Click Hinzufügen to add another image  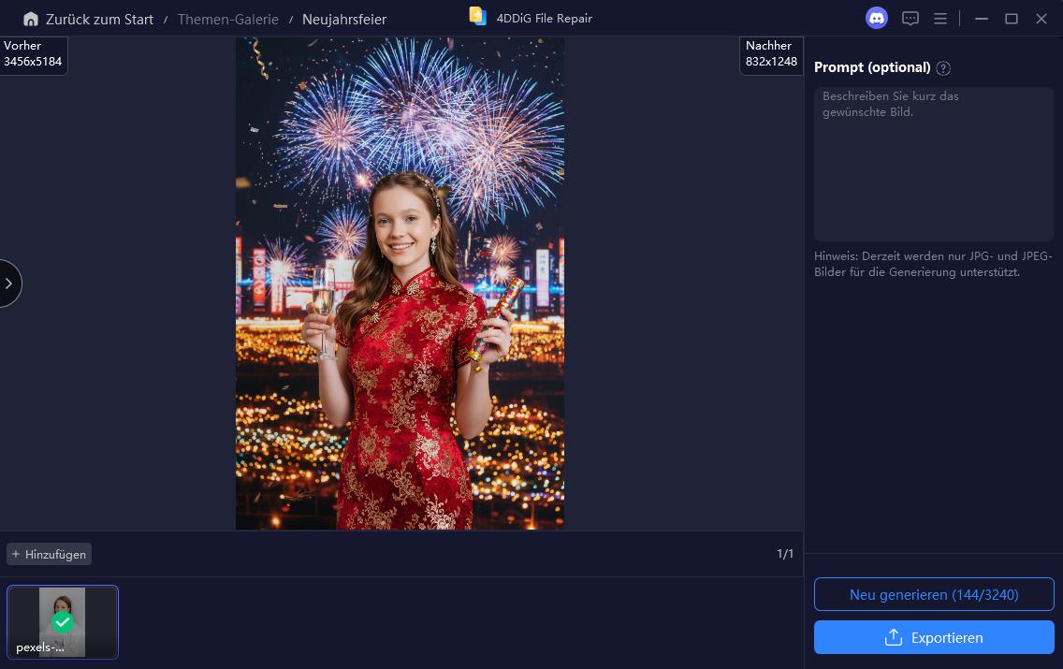tap(49, 554)
